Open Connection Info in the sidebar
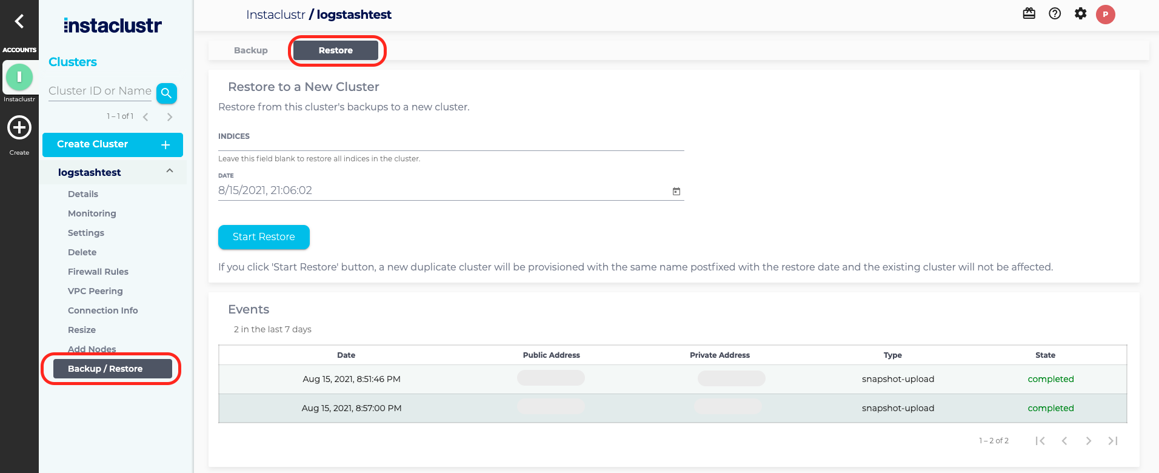This screenshot has width=1159, height=473. tap(103, 310)
